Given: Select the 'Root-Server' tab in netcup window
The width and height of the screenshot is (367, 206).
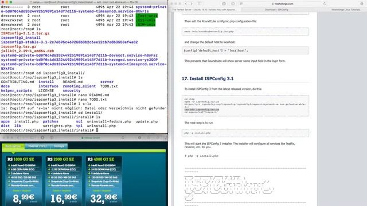Looking at the screenshot, I should point(13,146).
